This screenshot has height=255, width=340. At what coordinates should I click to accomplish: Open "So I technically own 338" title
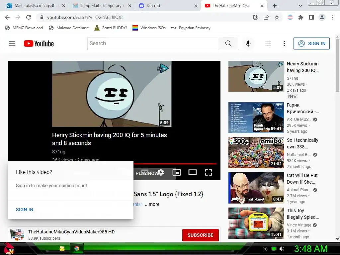click(302, 143)
